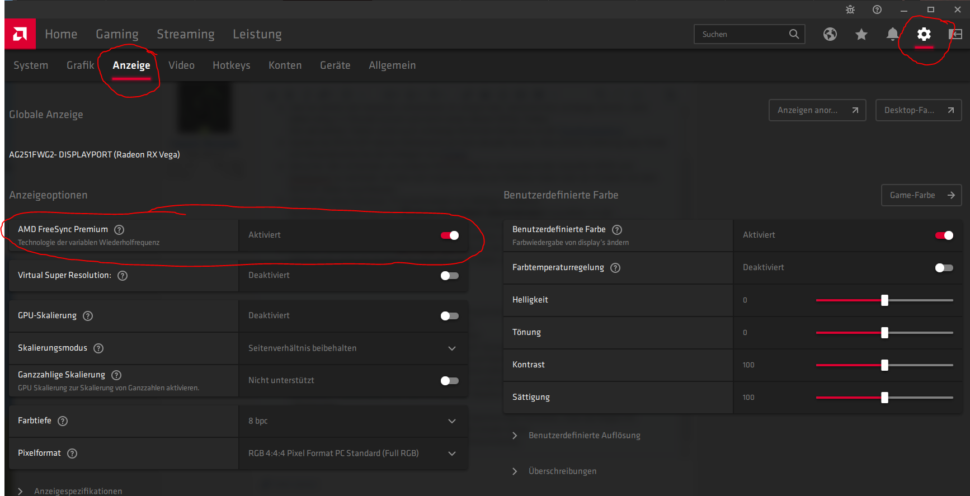Switch to the Hotkeys subtab
Image resolution: width=970 pixels, height=496 pixels.
[232, 65]
